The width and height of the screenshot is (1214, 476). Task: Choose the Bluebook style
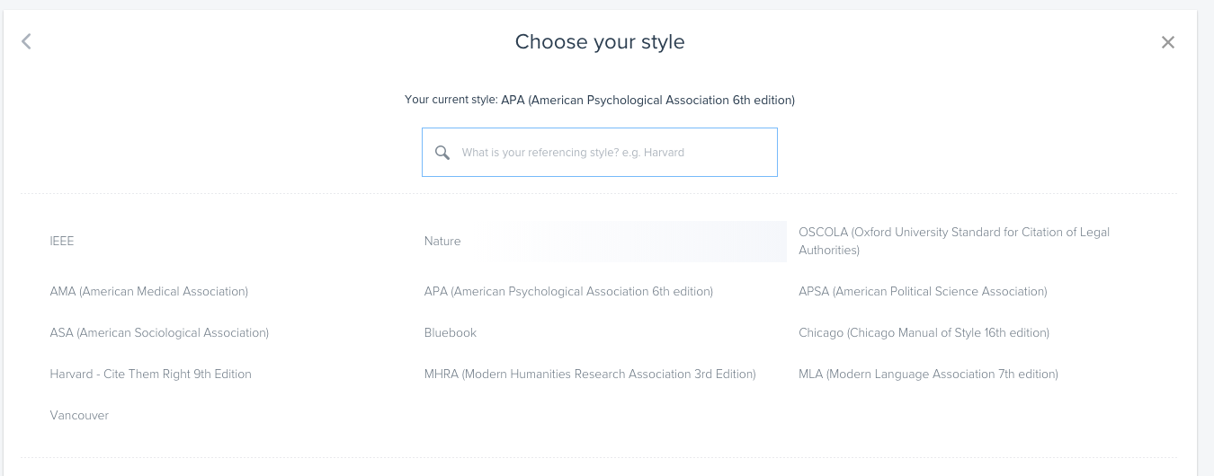point(451,333)
